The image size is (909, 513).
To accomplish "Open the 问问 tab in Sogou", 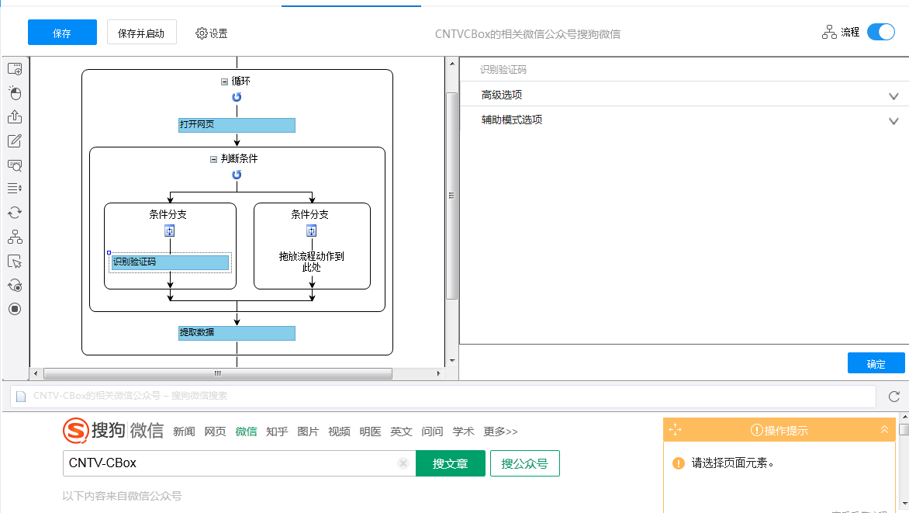I will 432,432.
